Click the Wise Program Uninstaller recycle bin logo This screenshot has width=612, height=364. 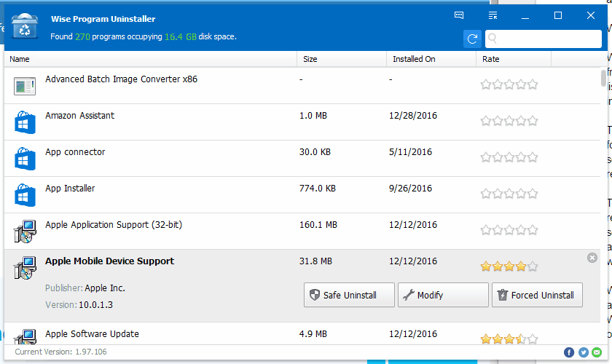click(x=25, y=25)
